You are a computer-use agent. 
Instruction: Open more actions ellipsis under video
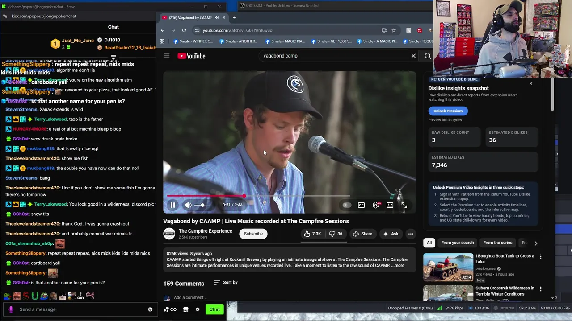coord(411,234)
